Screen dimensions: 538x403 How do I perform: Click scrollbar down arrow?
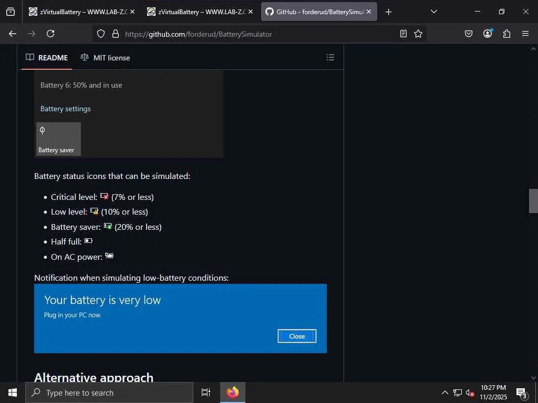tap(533, 378)
